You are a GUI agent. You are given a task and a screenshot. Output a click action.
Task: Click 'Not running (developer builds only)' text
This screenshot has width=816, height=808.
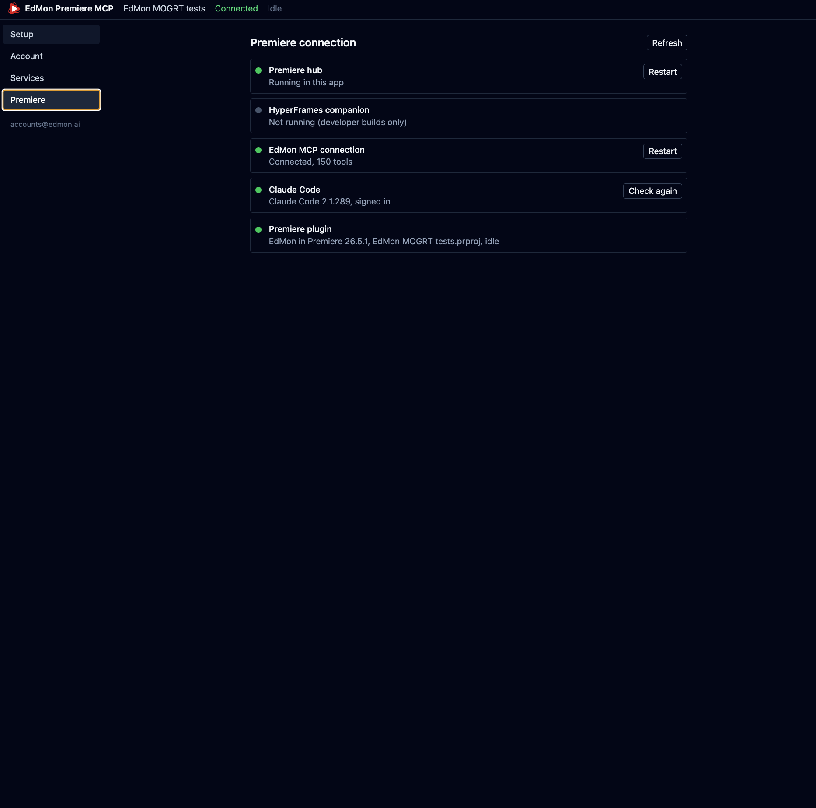(338, 122)
